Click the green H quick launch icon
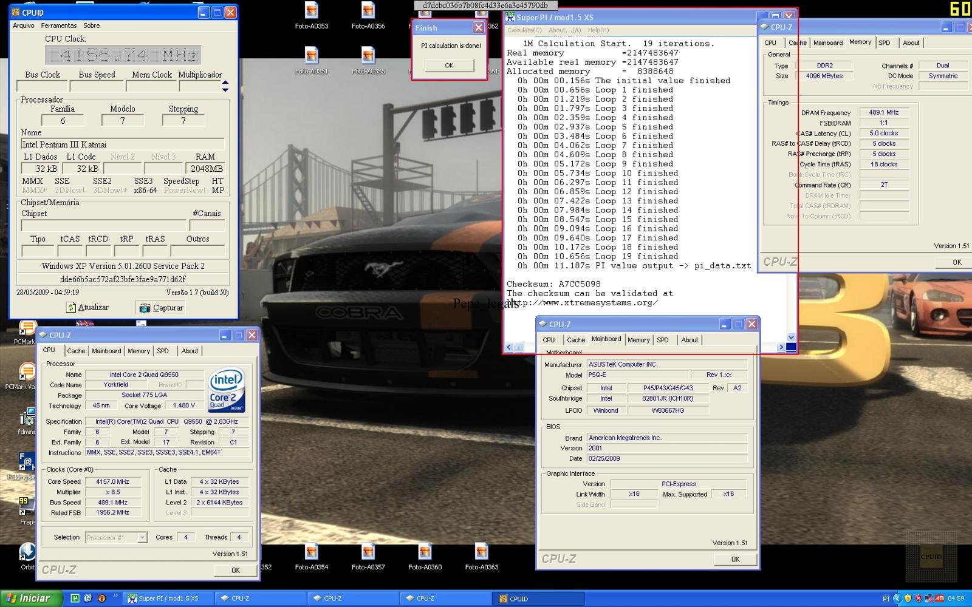972x607 pixels. point(75,599)
